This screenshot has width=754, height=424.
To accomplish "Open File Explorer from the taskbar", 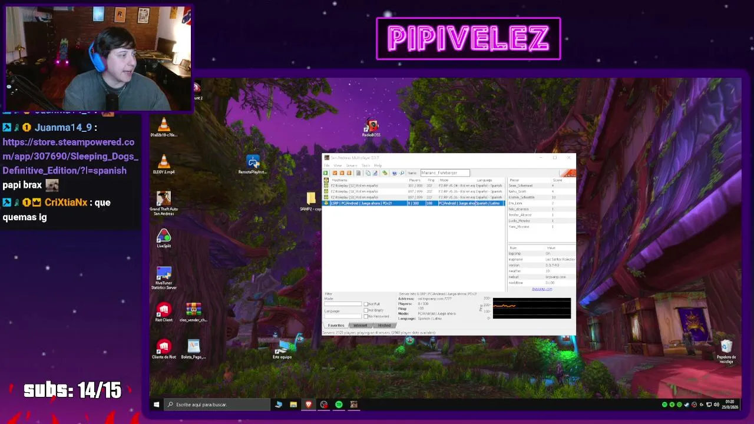I will coord(293,405).
